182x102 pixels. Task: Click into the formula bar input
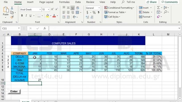pos(113,28)
